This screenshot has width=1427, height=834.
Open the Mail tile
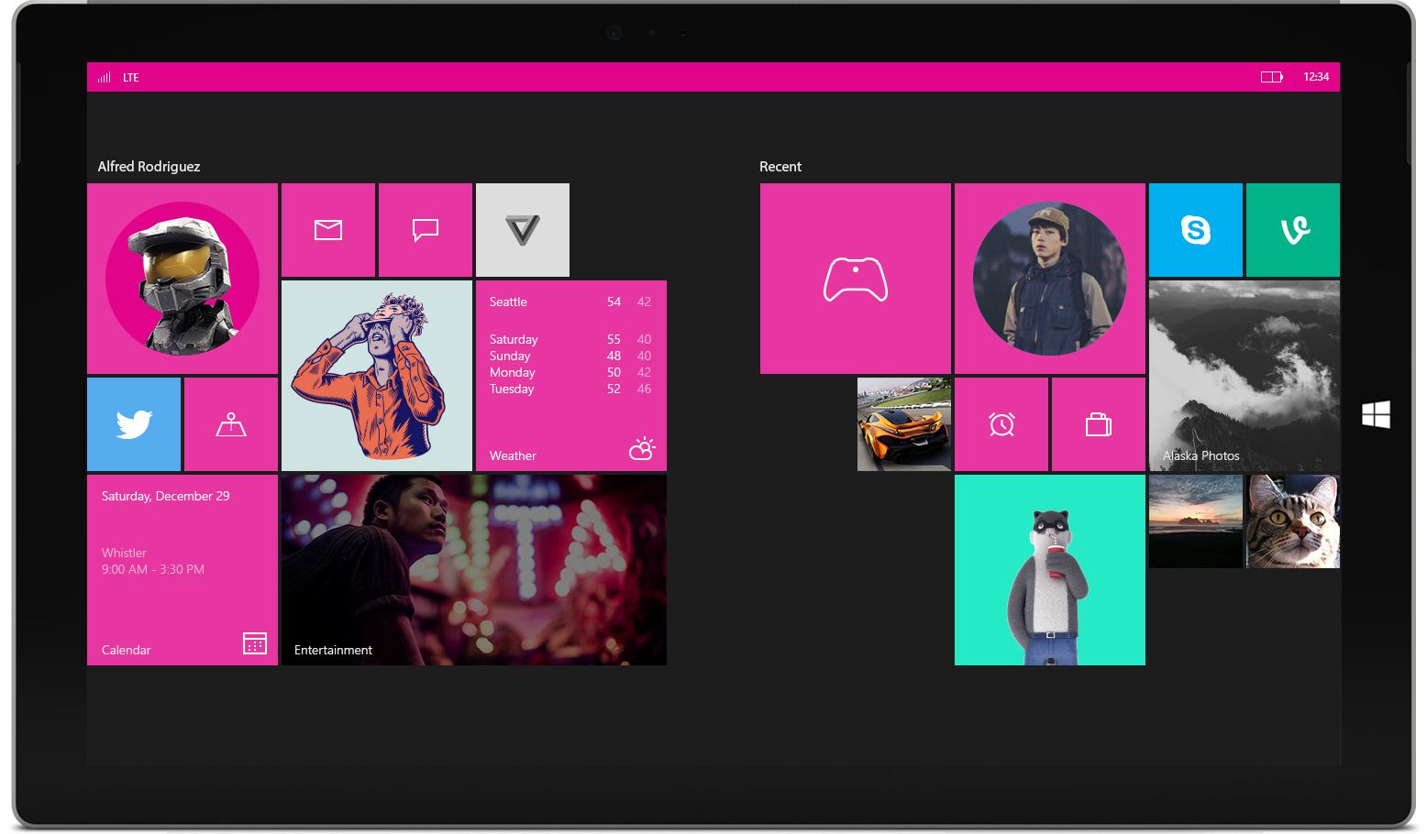coord(328,229)
